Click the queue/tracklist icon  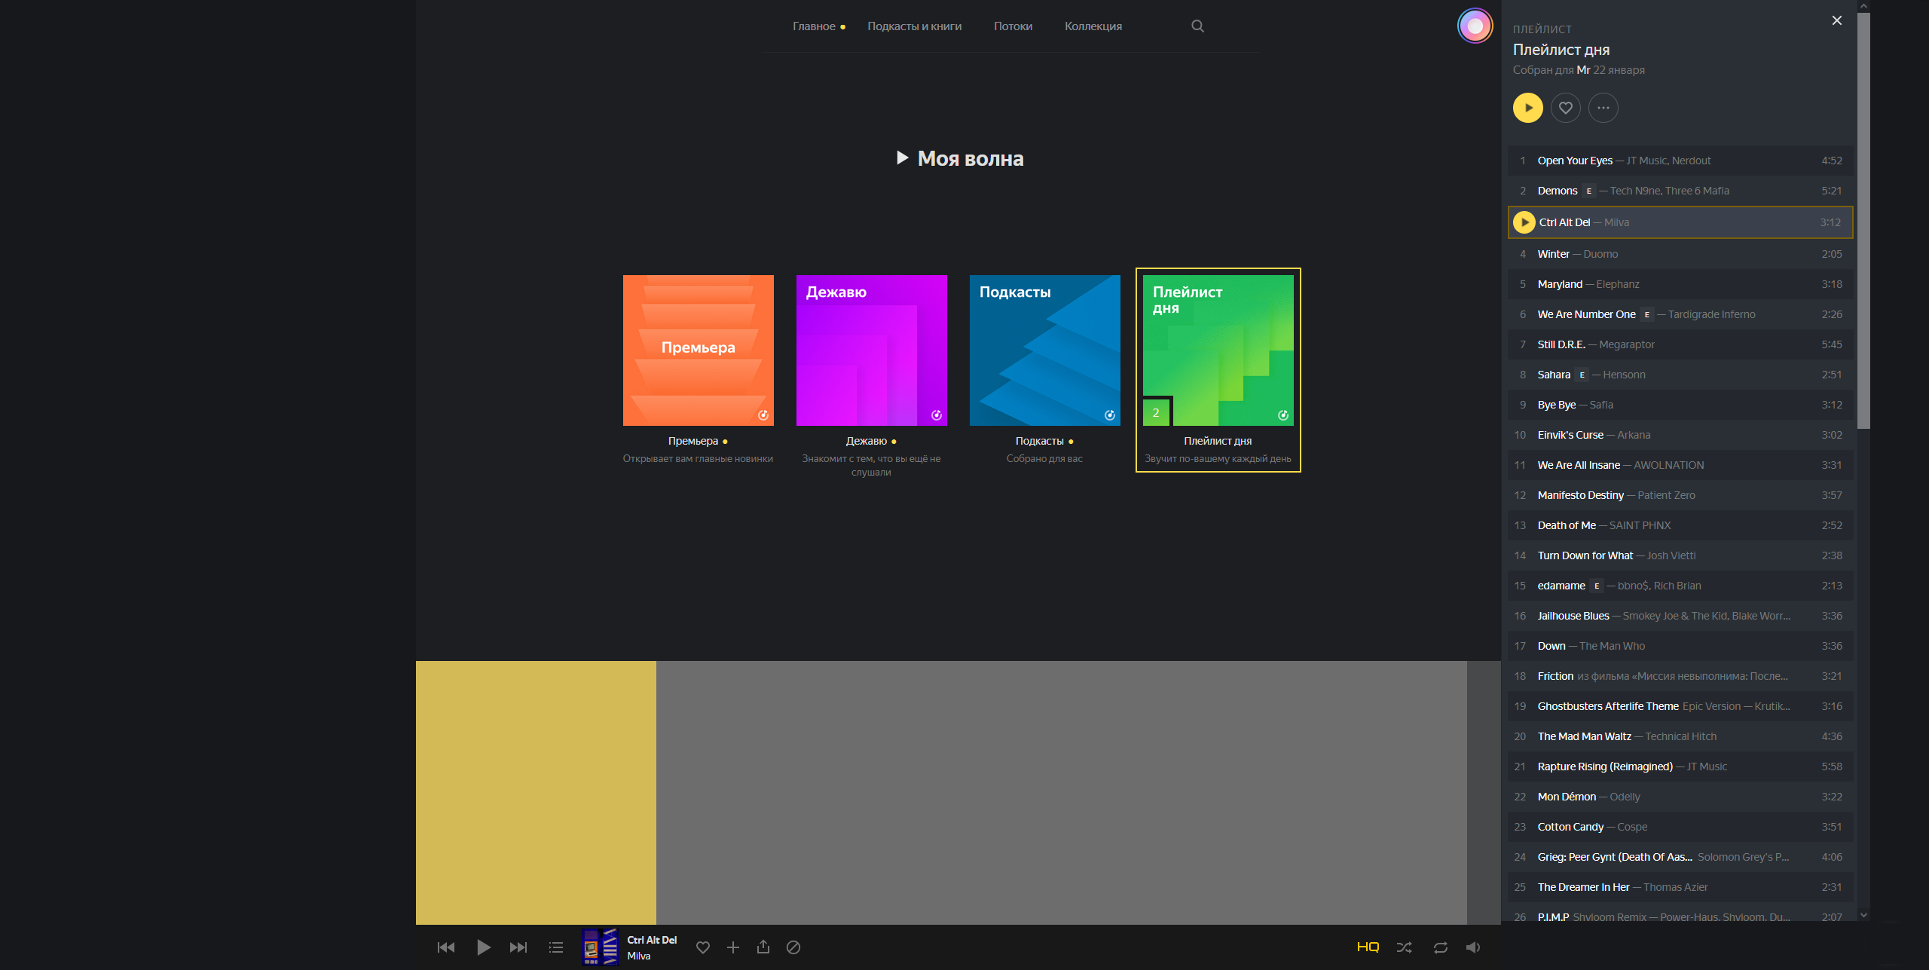(555, 947)
